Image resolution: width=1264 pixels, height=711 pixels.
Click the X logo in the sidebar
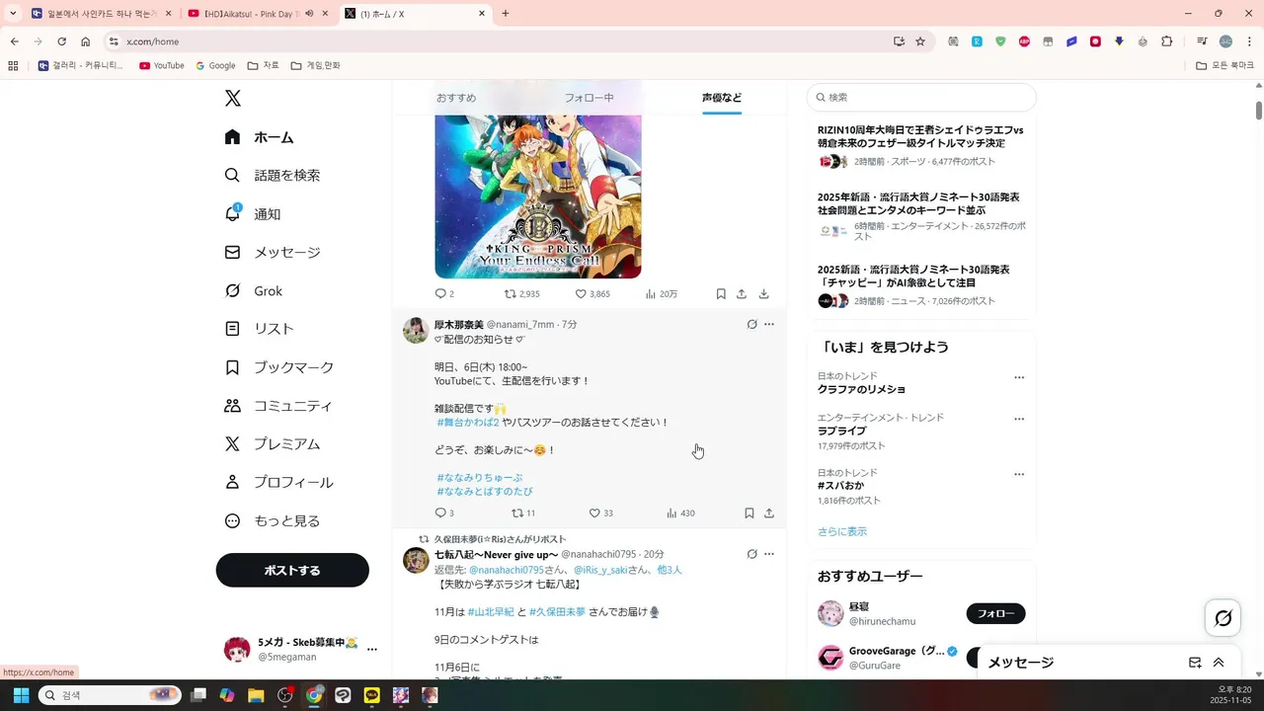(232, 99)
